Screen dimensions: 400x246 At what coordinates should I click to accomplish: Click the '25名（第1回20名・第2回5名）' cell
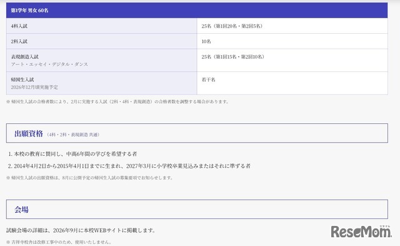tap(292, 26)
